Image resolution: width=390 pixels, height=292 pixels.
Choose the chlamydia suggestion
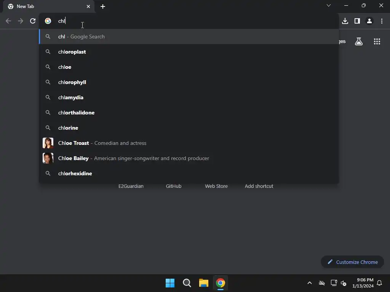point(189,97)
